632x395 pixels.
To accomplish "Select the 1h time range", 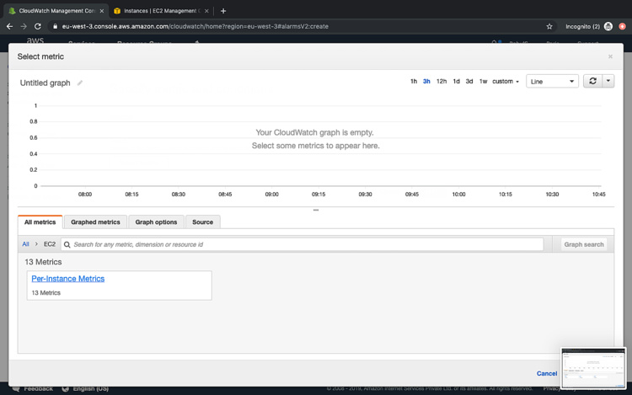I will point(414,82).
